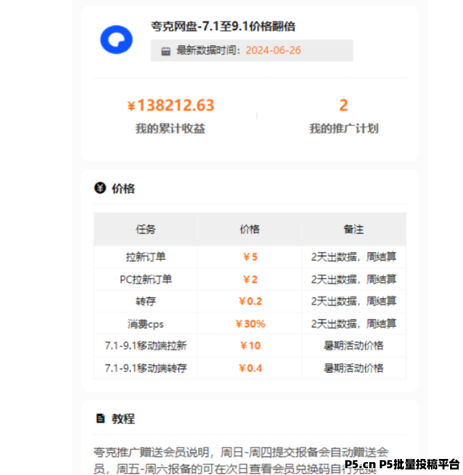Viewport: 463px width, 475px height.
Task: Click the document icon beside 教程 heading
Action: pyautogui.click(x=100, y=418)
